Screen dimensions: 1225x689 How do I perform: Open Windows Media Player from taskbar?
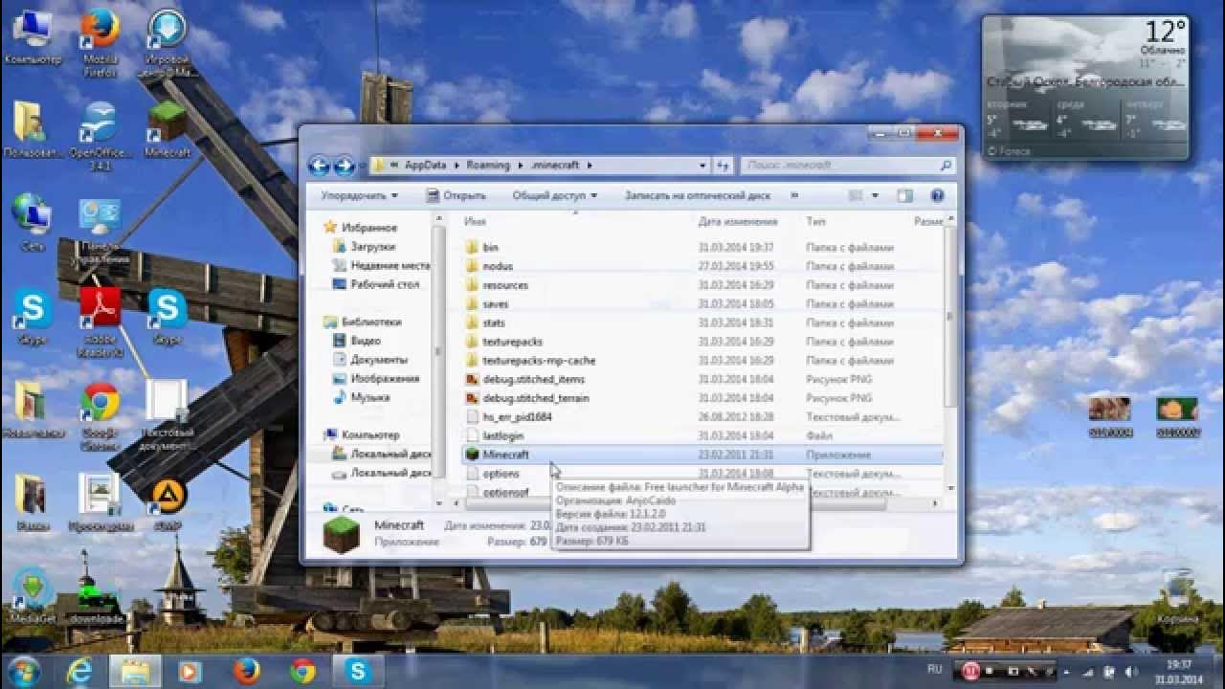[x=189, y=671]
